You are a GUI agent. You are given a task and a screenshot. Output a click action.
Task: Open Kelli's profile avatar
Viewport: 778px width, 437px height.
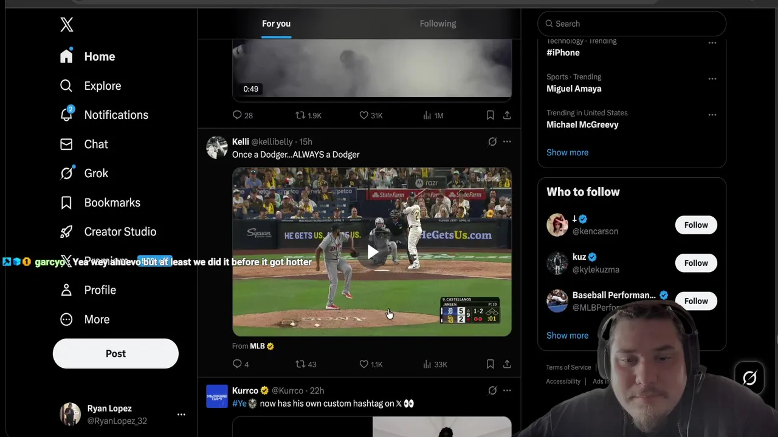pos(217,147)
